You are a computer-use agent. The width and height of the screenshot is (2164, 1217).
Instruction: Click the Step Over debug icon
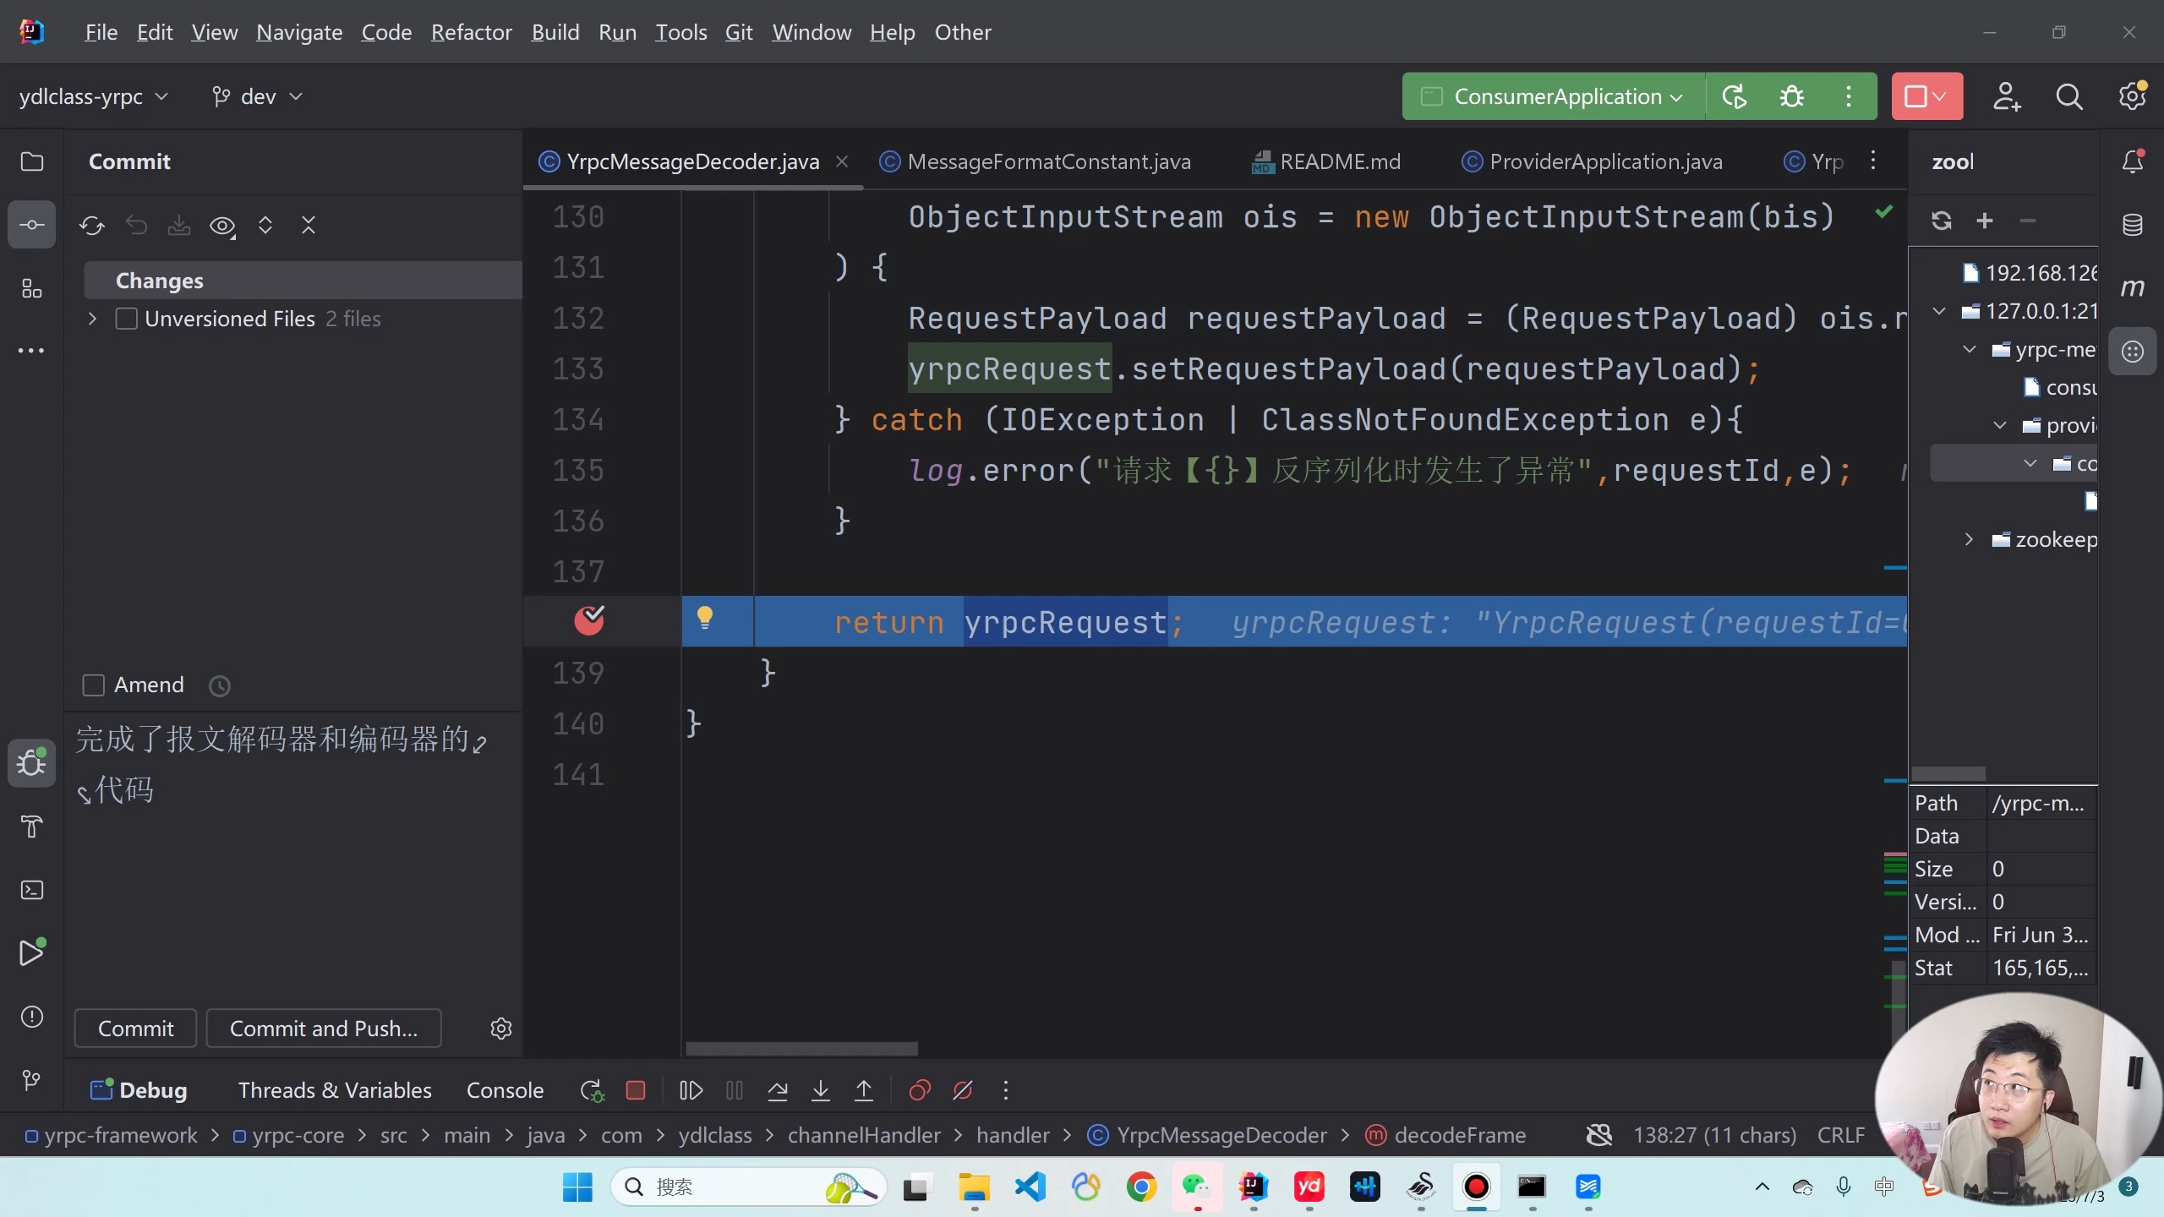pos(778,1090)
